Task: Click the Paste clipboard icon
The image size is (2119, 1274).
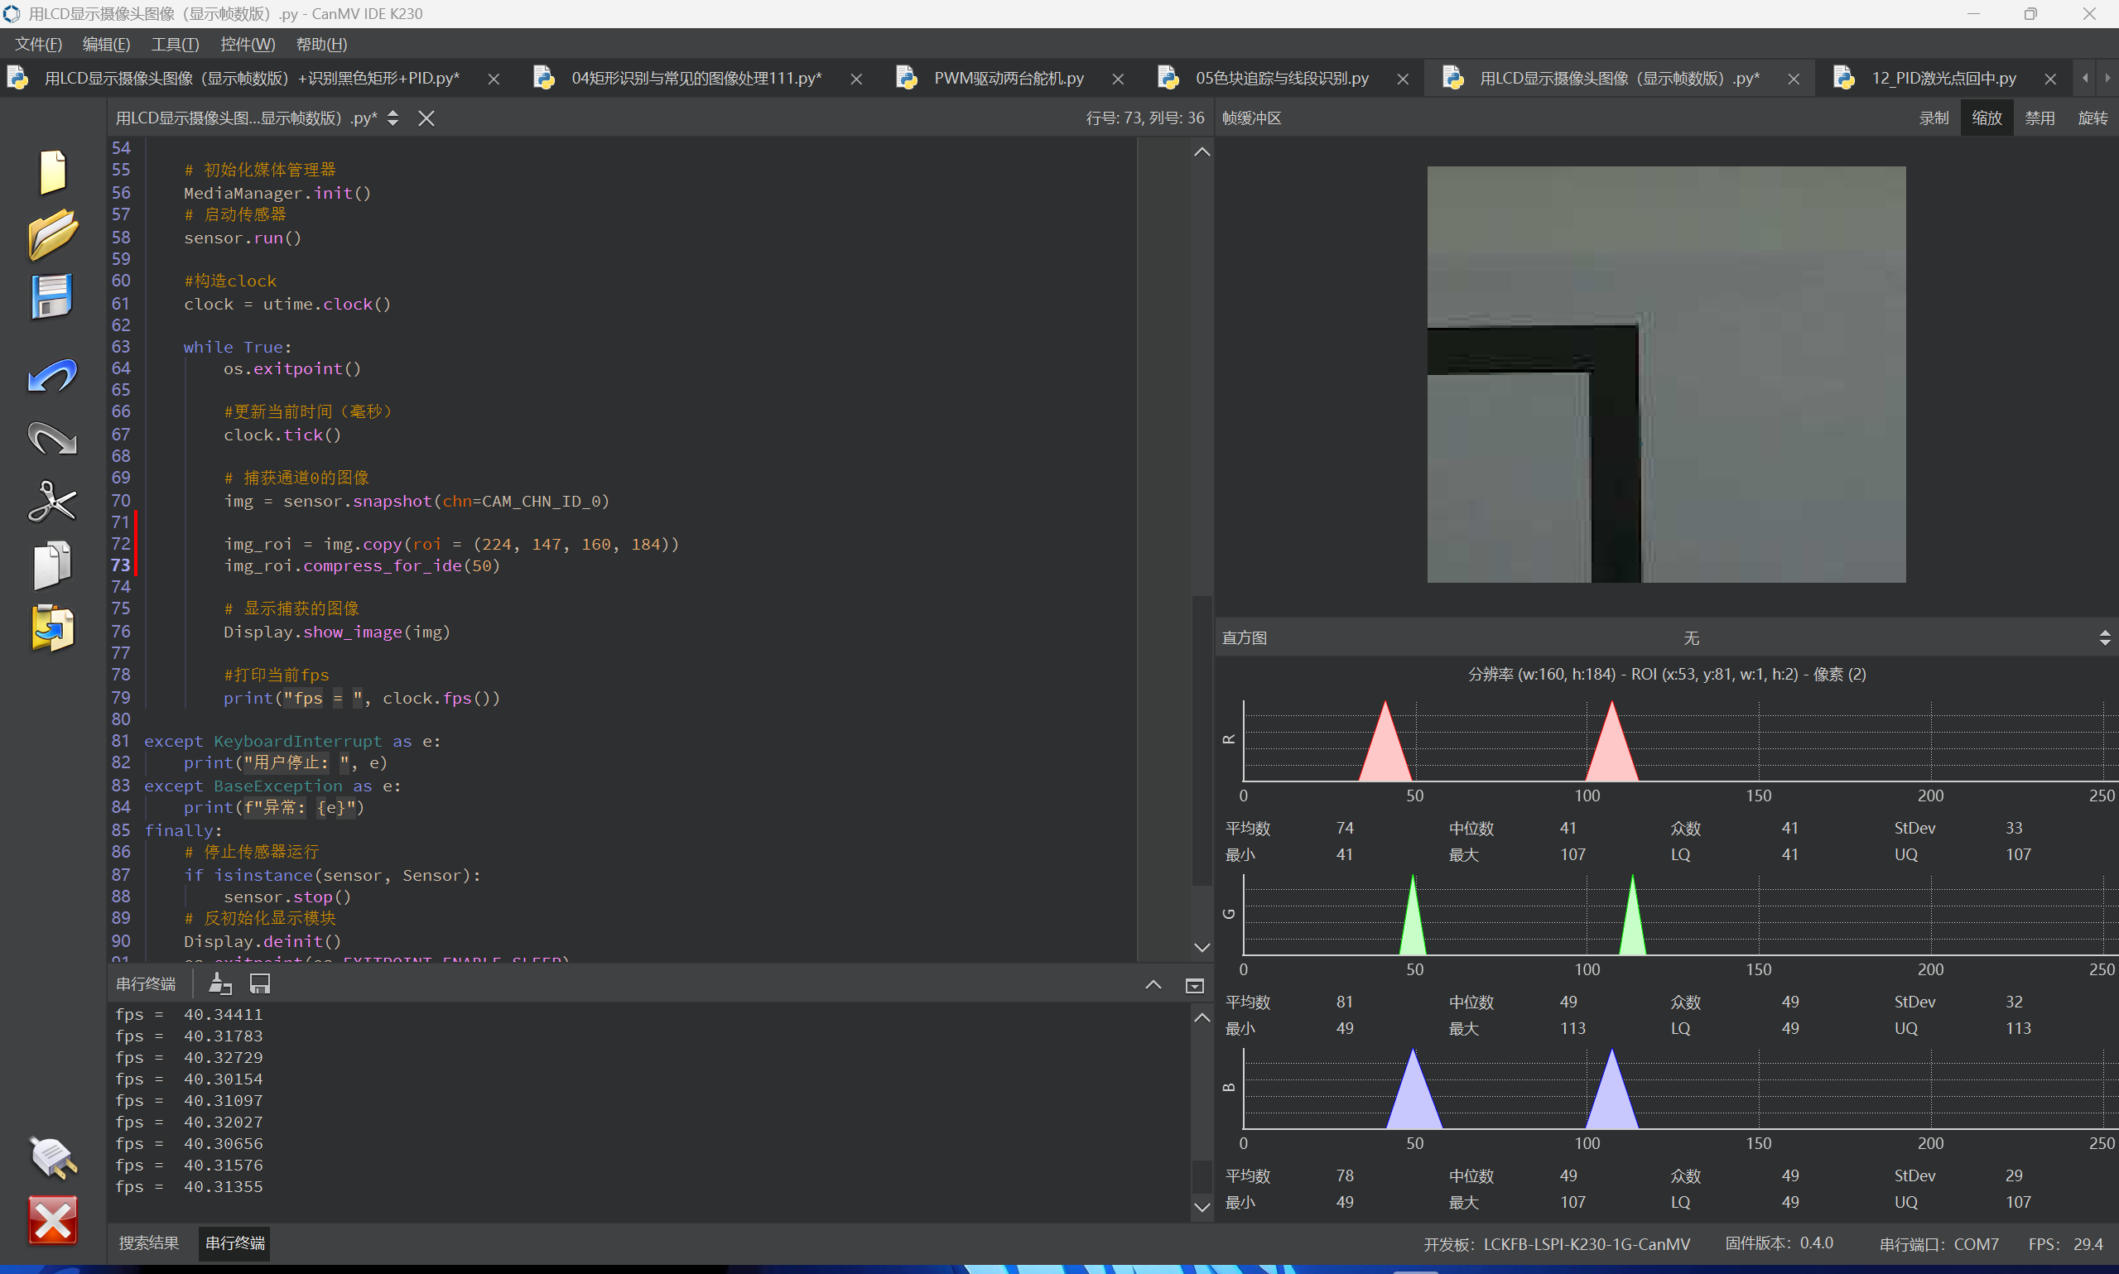Action: [x=52, y=627]
